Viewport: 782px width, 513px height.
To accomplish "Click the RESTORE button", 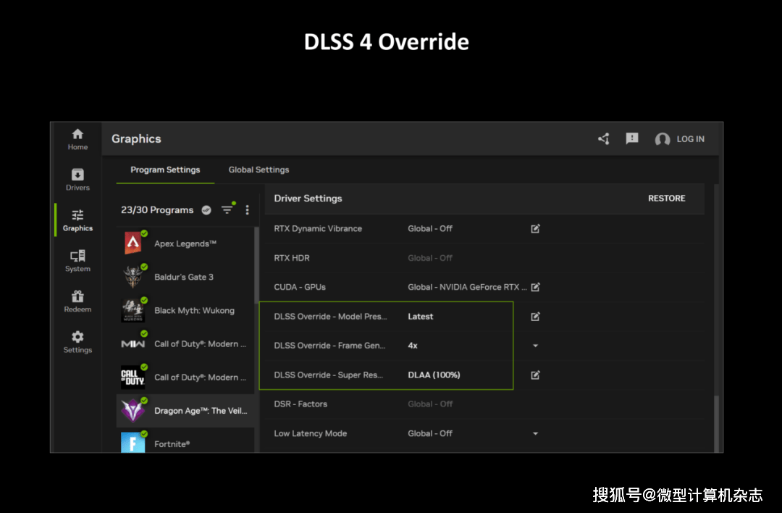I will coord(666,198).
